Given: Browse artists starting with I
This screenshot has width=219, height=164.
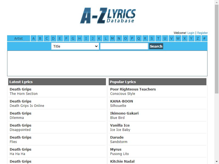Looking at the screenshot, I should click(x=86, y=39).
